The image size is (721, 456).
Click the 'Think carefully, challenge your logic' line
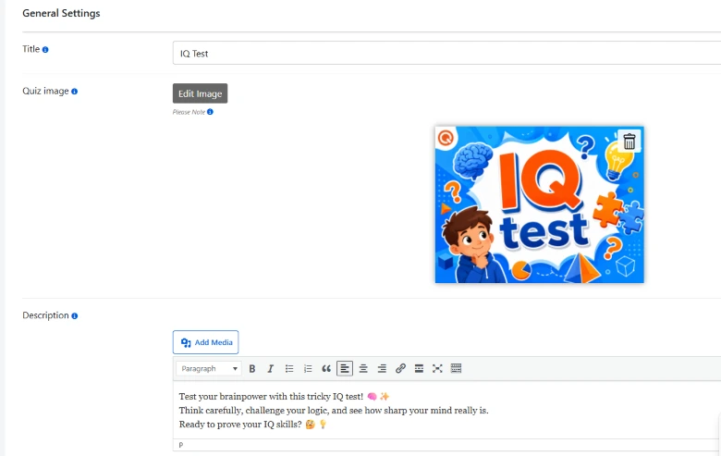point(334,411)
